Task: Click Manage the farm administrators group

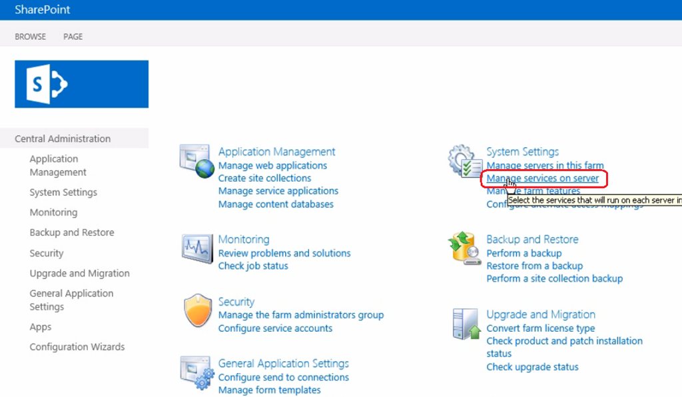Action: 301,315
